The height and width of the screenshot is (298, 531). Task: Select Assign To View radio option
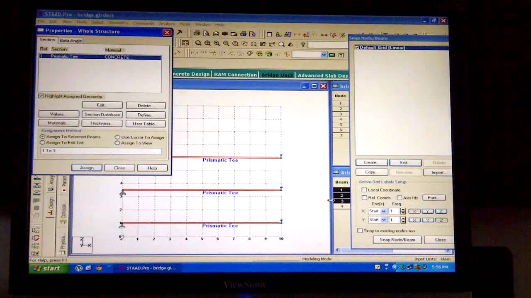[117, 143]
